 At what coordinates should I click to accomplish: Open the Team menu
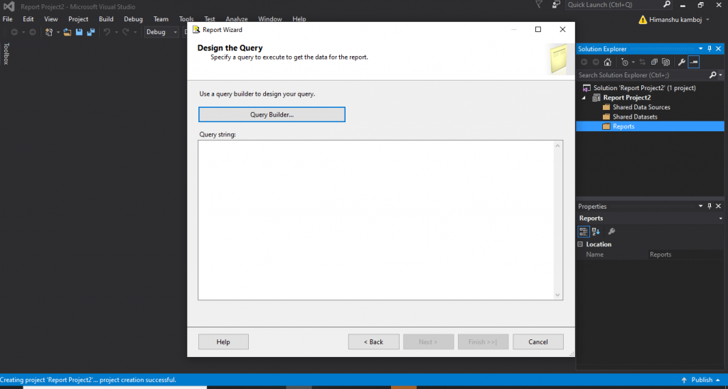coord(161,19)
